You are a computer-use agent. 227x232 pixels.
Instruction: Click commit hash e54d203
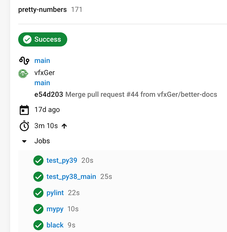click(x=49, y=95)
